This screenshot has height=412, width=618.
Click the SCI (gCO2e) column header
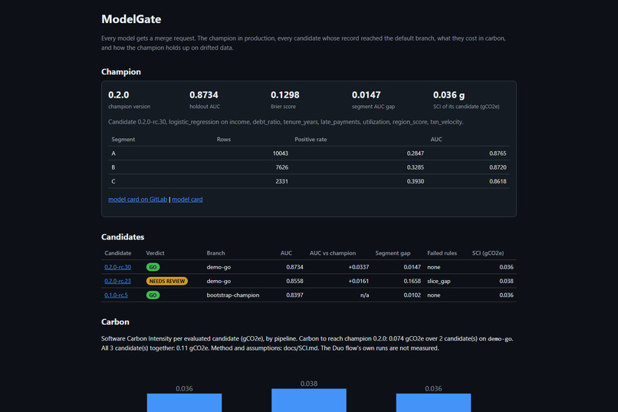click(x=488, y=253)
